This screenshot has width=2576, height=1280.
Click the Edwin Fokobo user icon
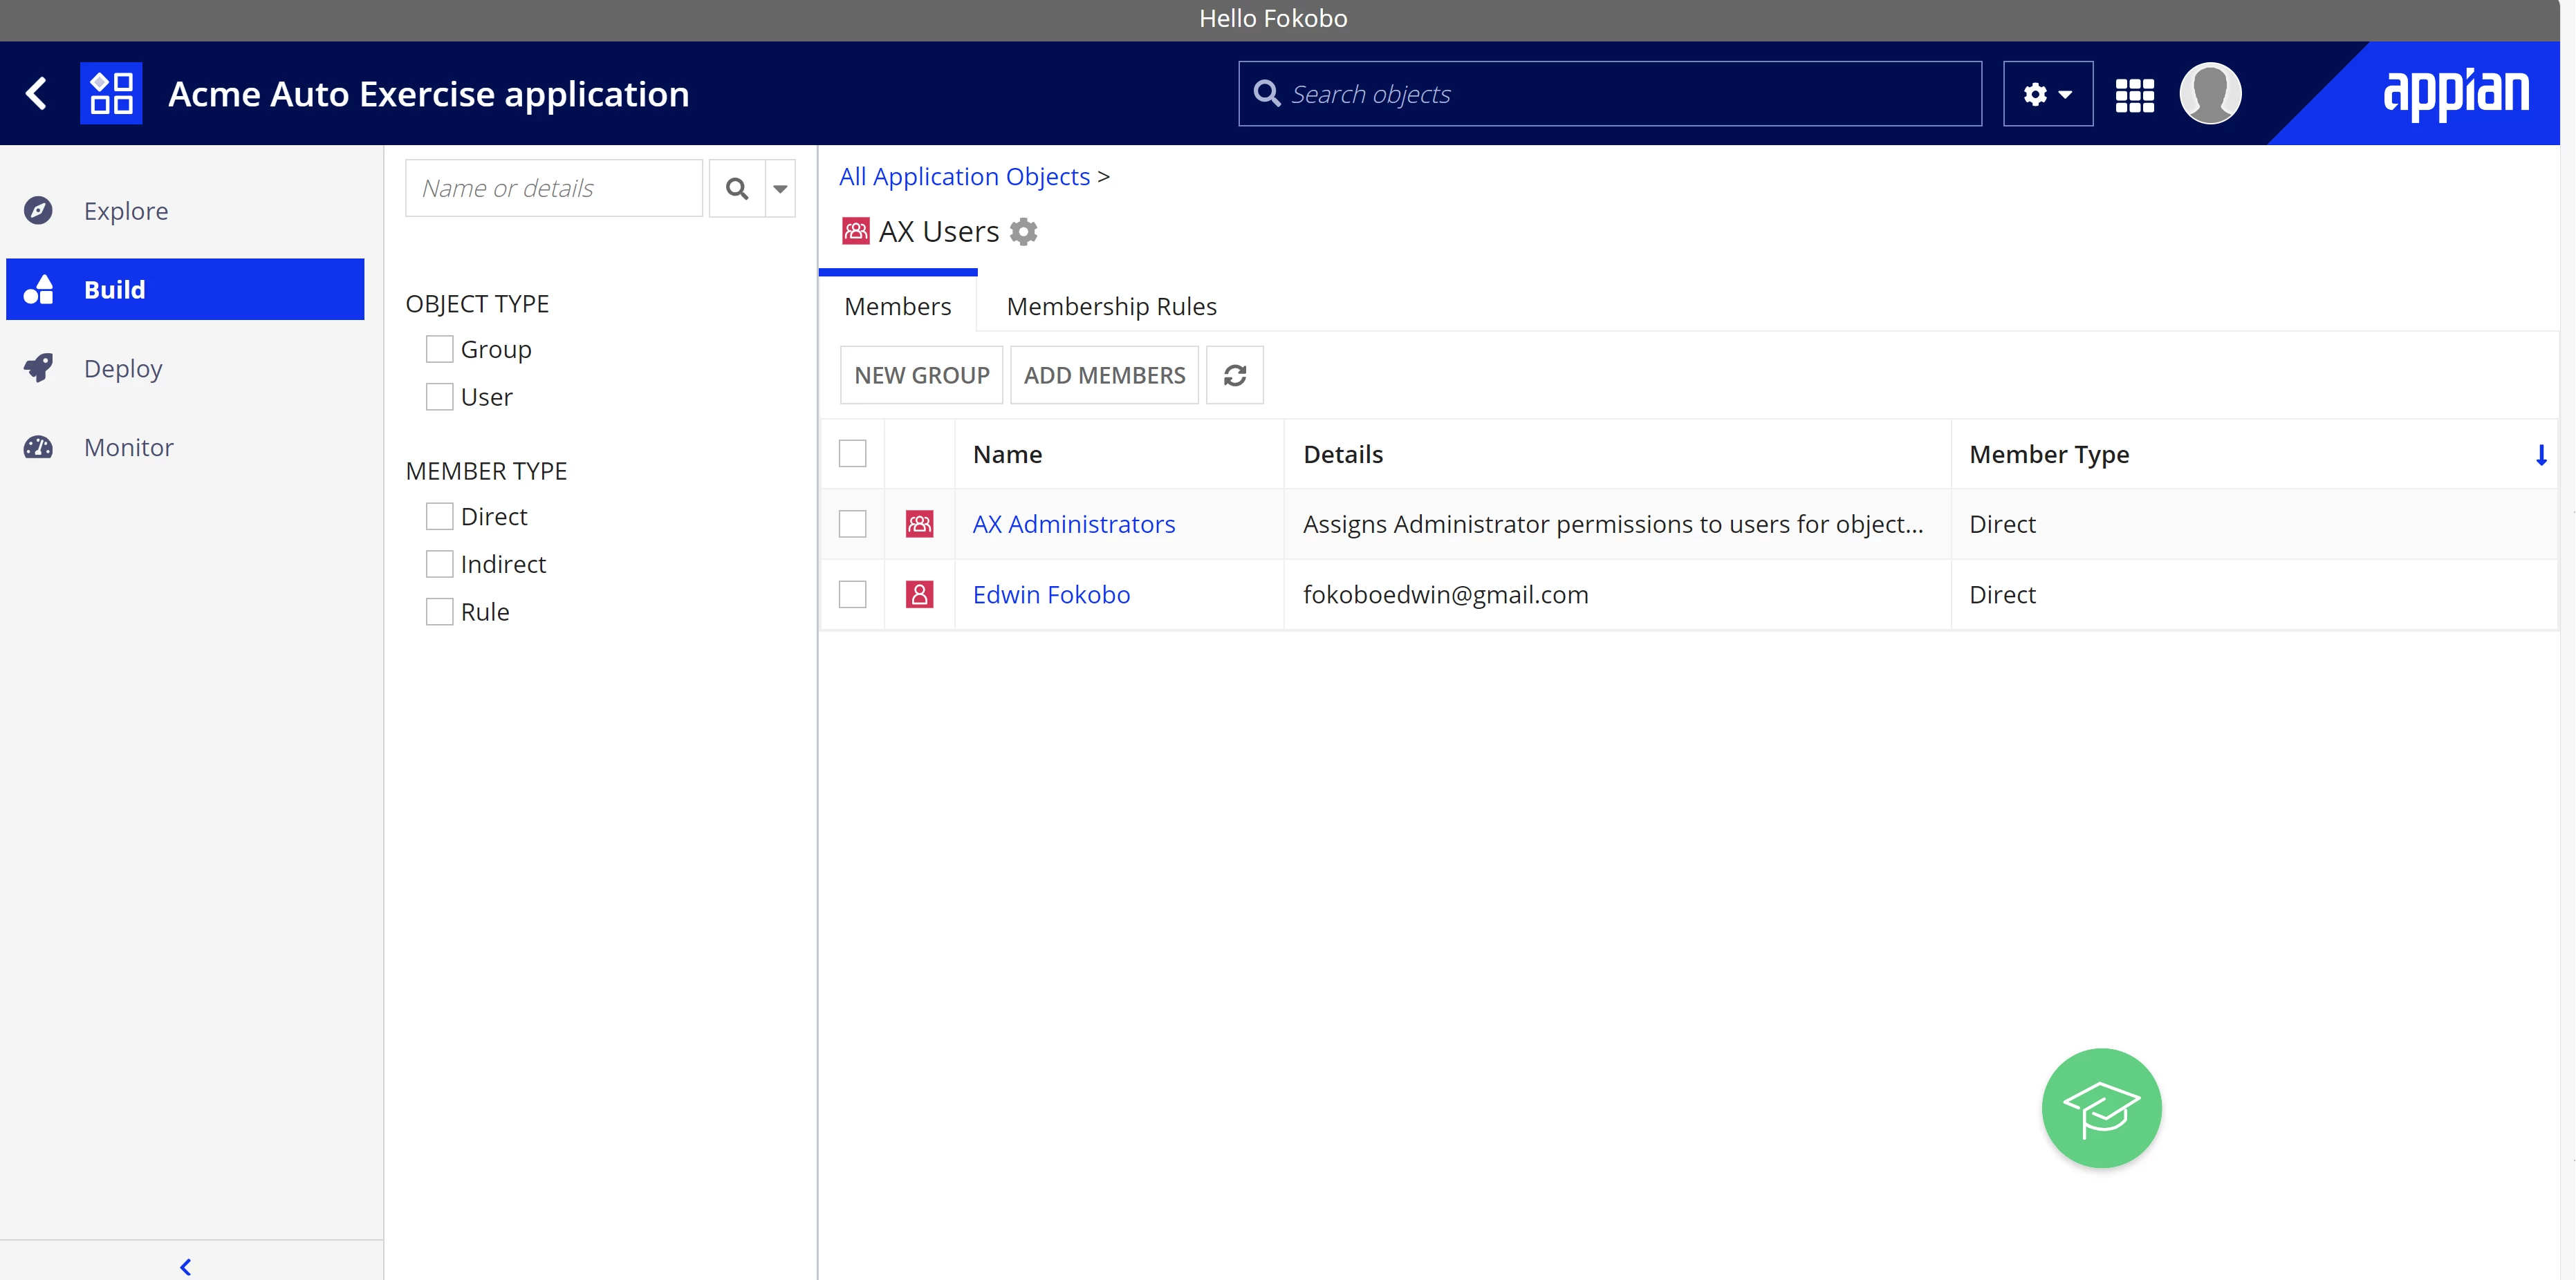pos(919,594)
